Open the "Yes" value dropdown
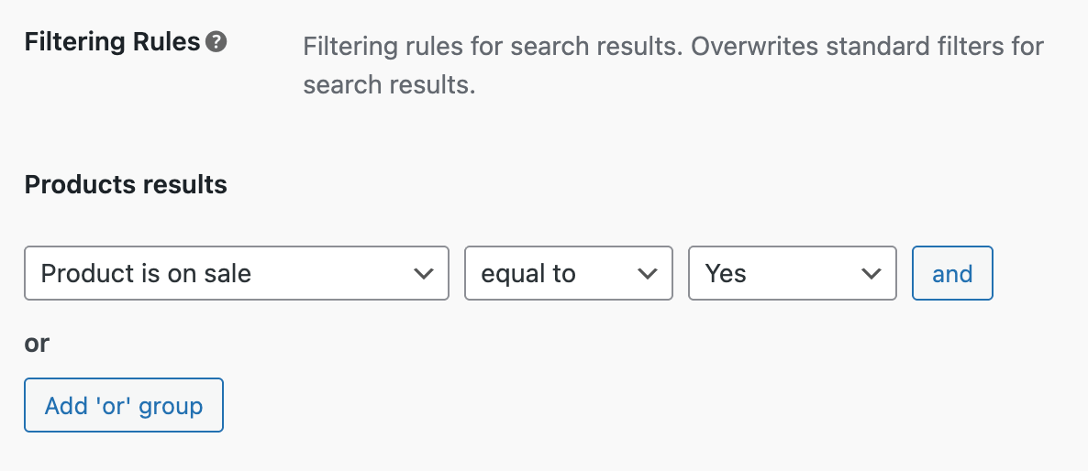This screenshot has height=471, width=1088. tap(792, 273)
